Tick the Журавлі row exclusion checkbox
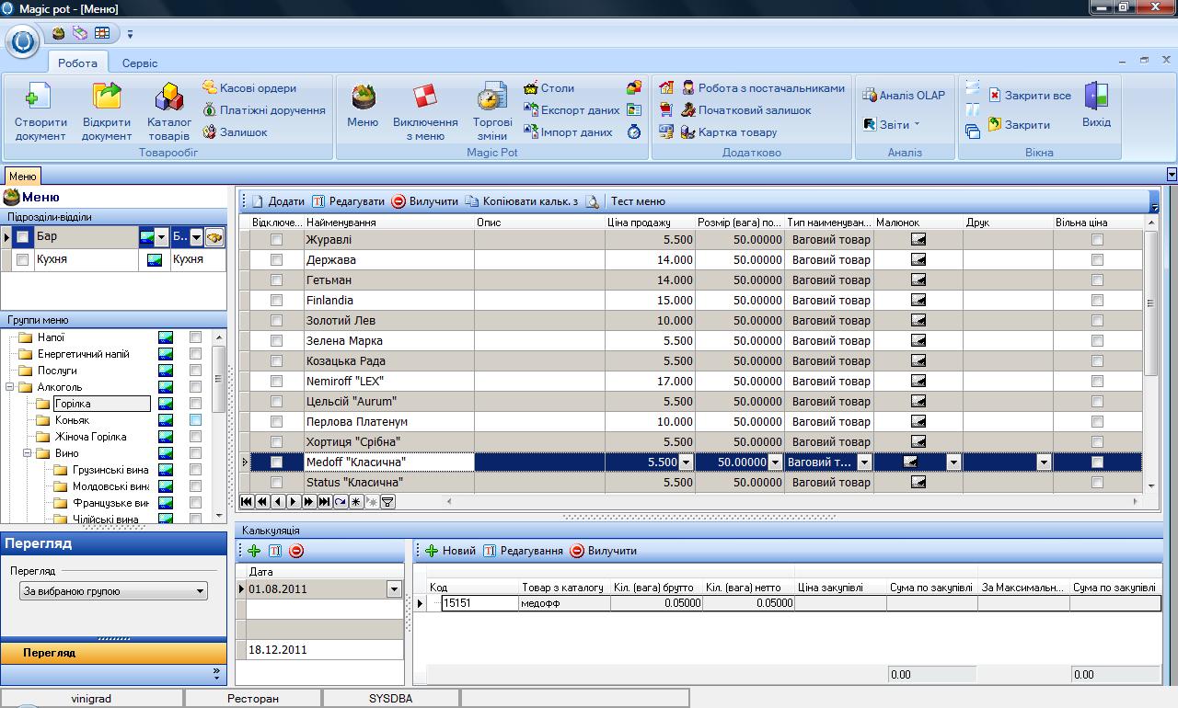The height and width of the screenshot is (708, 1178). click(x=276, y=240)
